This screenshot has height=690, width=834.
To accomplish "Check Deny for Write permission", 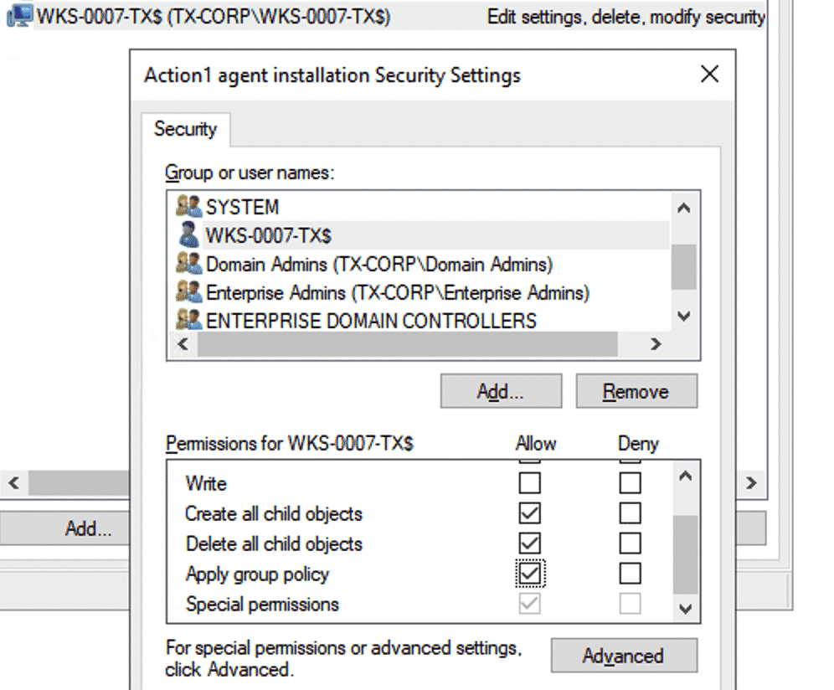I will [x=630, y=483].
